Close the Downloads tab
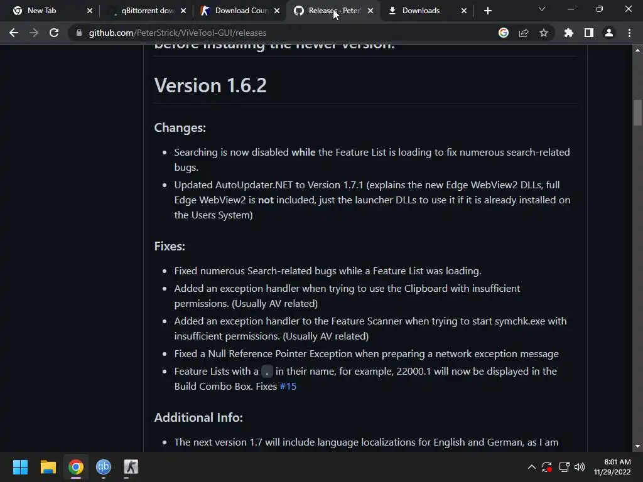This screenshot has width=643, height=482. point(464,11)
